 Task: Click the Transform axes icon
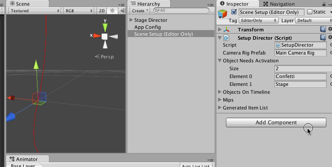[x=226, y=29]
